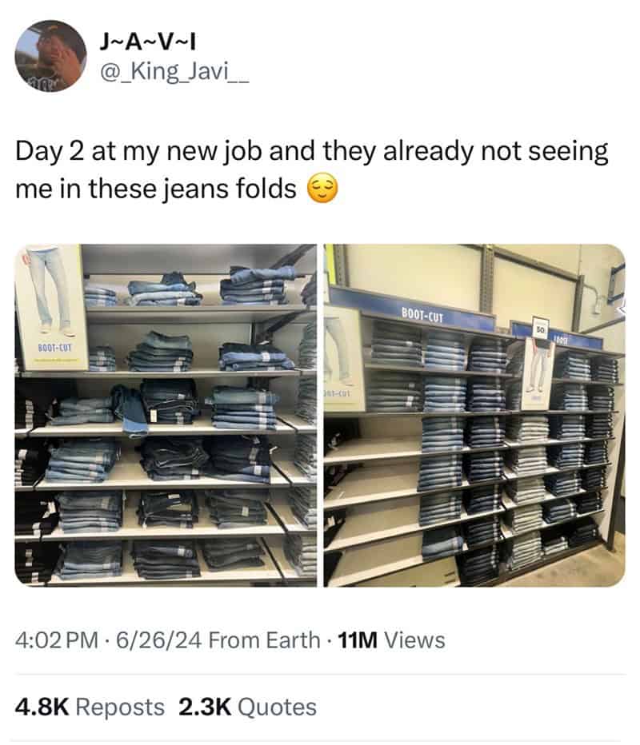Click the relieved face emoji in tweet
The height and width of the screenshot is (745, 640).
tap(322, 189)
